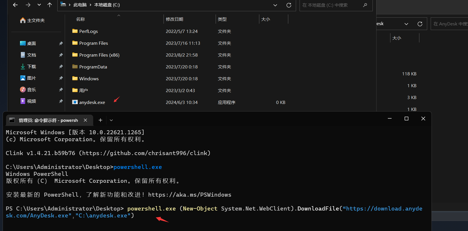The image size is (468, 231).
Task: Select the ProgramData folder
Action: (90, 67)
